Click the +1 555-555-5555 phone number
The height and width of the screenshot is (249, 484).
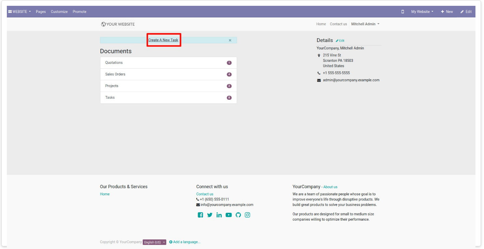click(x=336, y=73)
